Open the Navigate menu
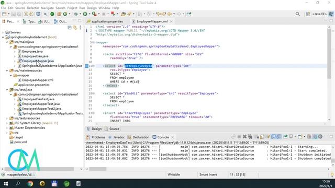The height and width of the screenshot is (188, 335). coord(47,8)
